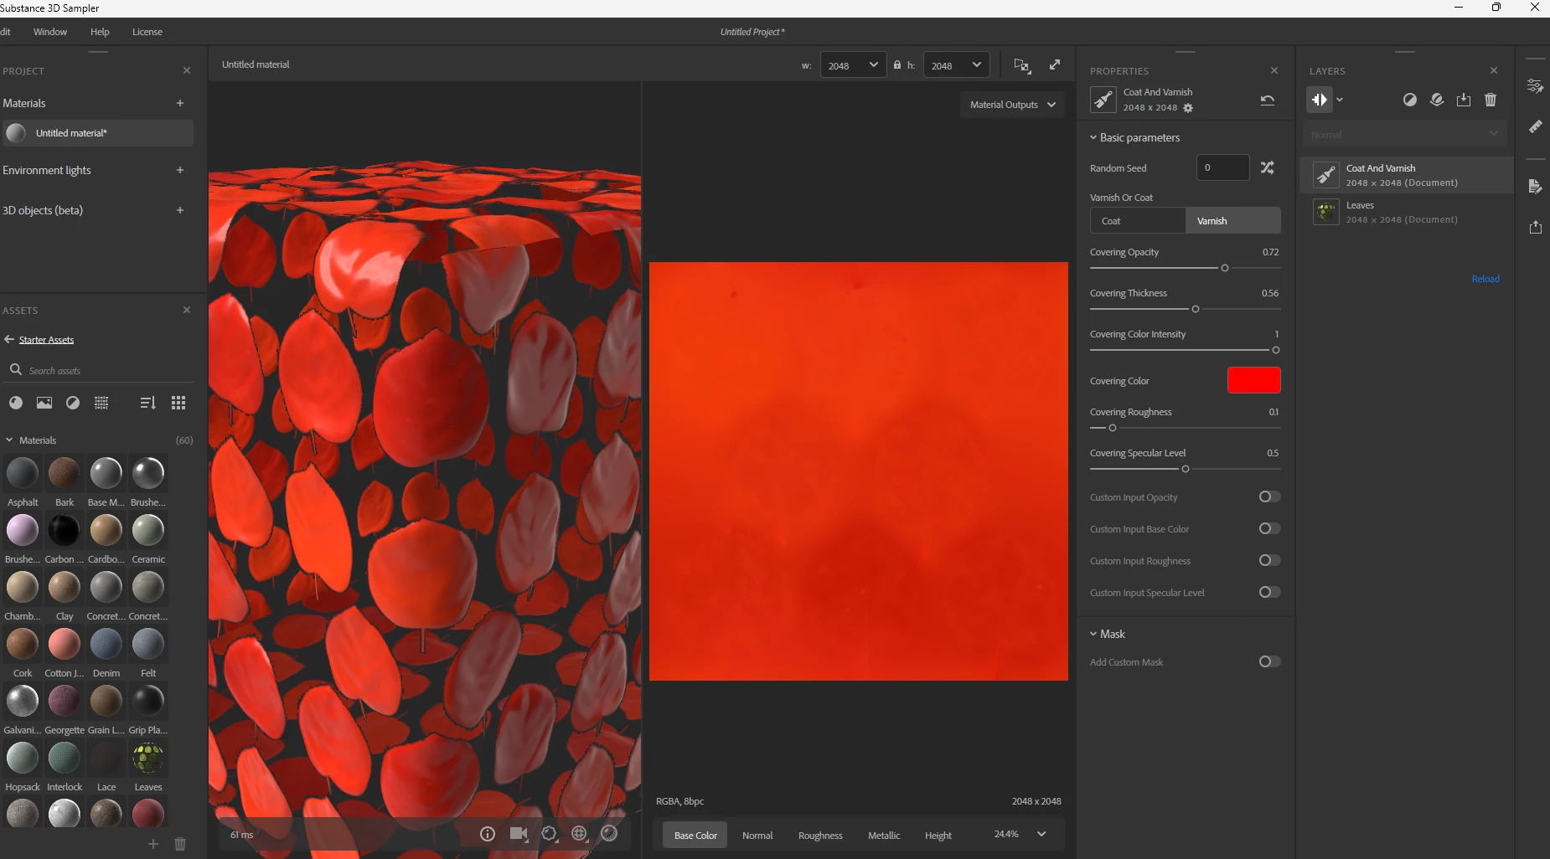
Task: Click the Random Seed input field
Action: [x=1223, y=167]
